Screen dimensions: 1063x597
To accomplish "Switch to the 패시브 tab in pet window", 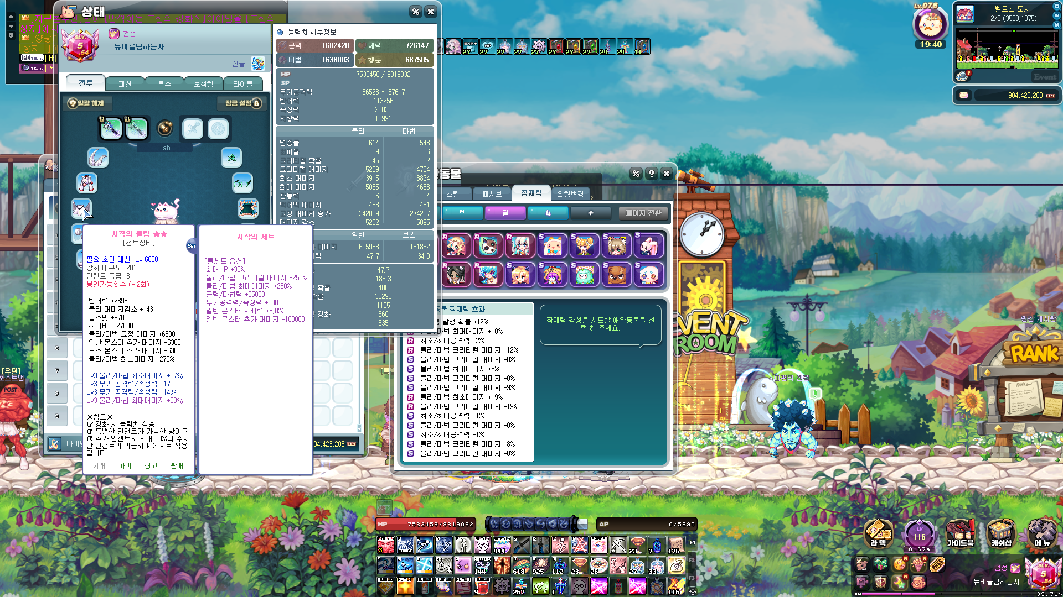I will (492, 194).
